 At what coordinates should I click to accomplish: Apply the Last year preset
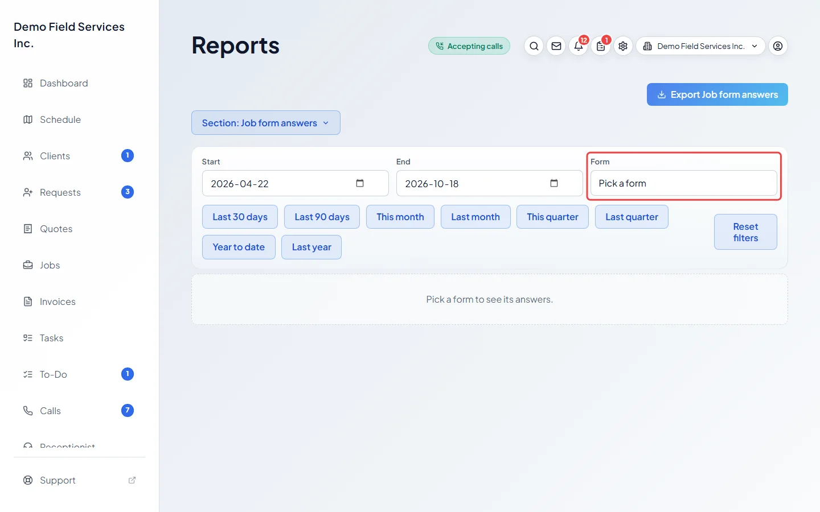click(x=311, y=247)
